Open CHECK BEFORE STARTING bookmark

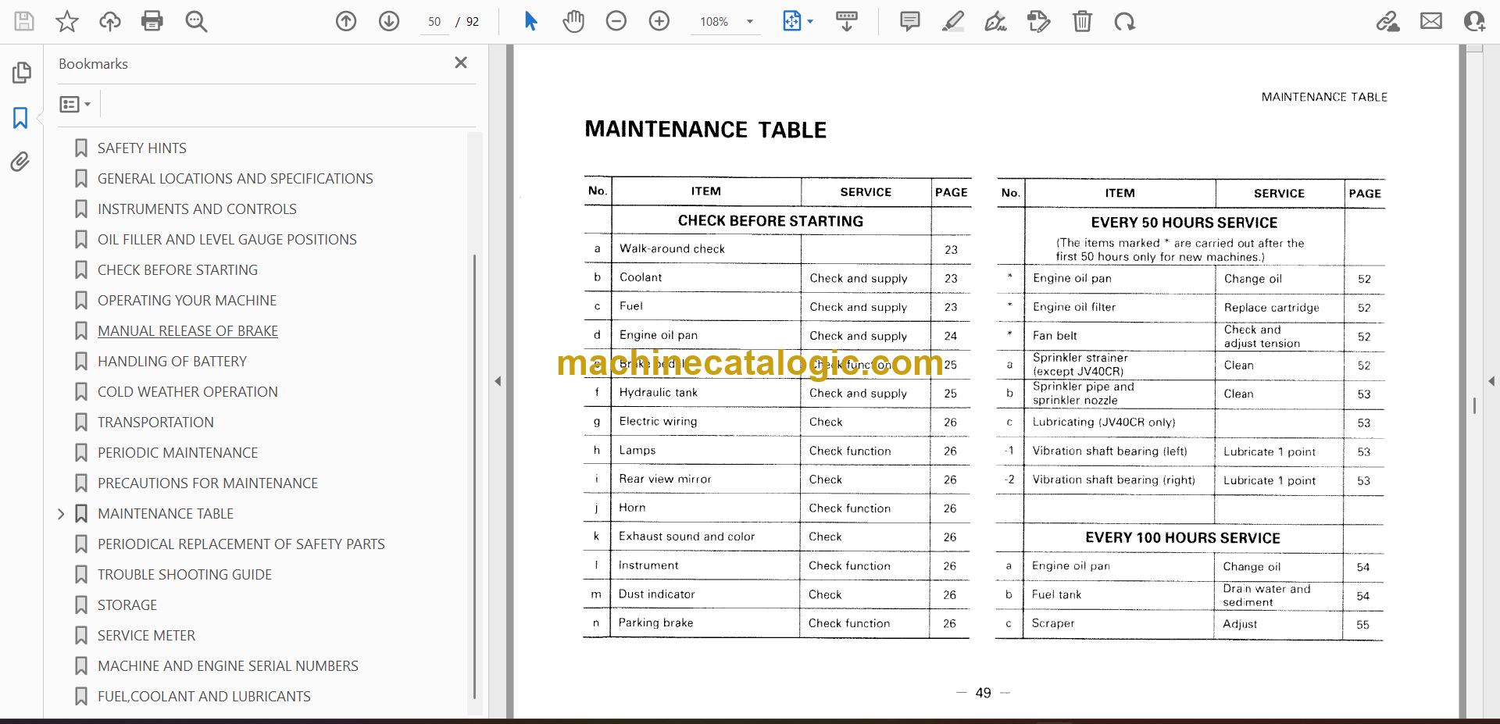pos(177,270)
